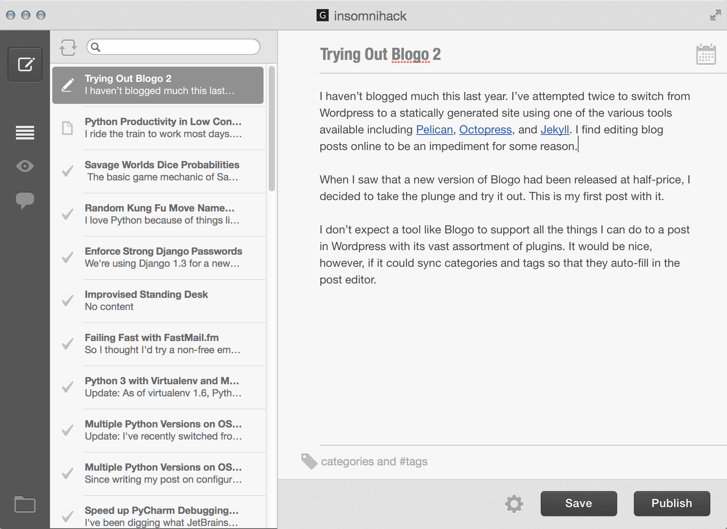This screenshot has height=529, width=727.
Task: Click checkmark beside Speed up PyCharm Debugging
Action: (x=67, y=516)
